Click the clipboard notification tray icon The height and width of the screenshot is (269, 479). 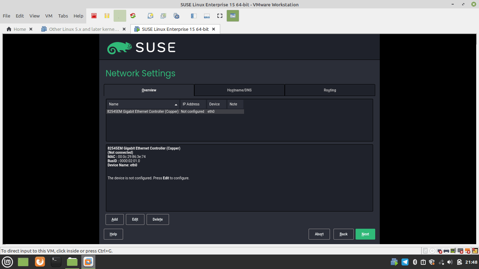pyautogui.click(x=423, y=262)
